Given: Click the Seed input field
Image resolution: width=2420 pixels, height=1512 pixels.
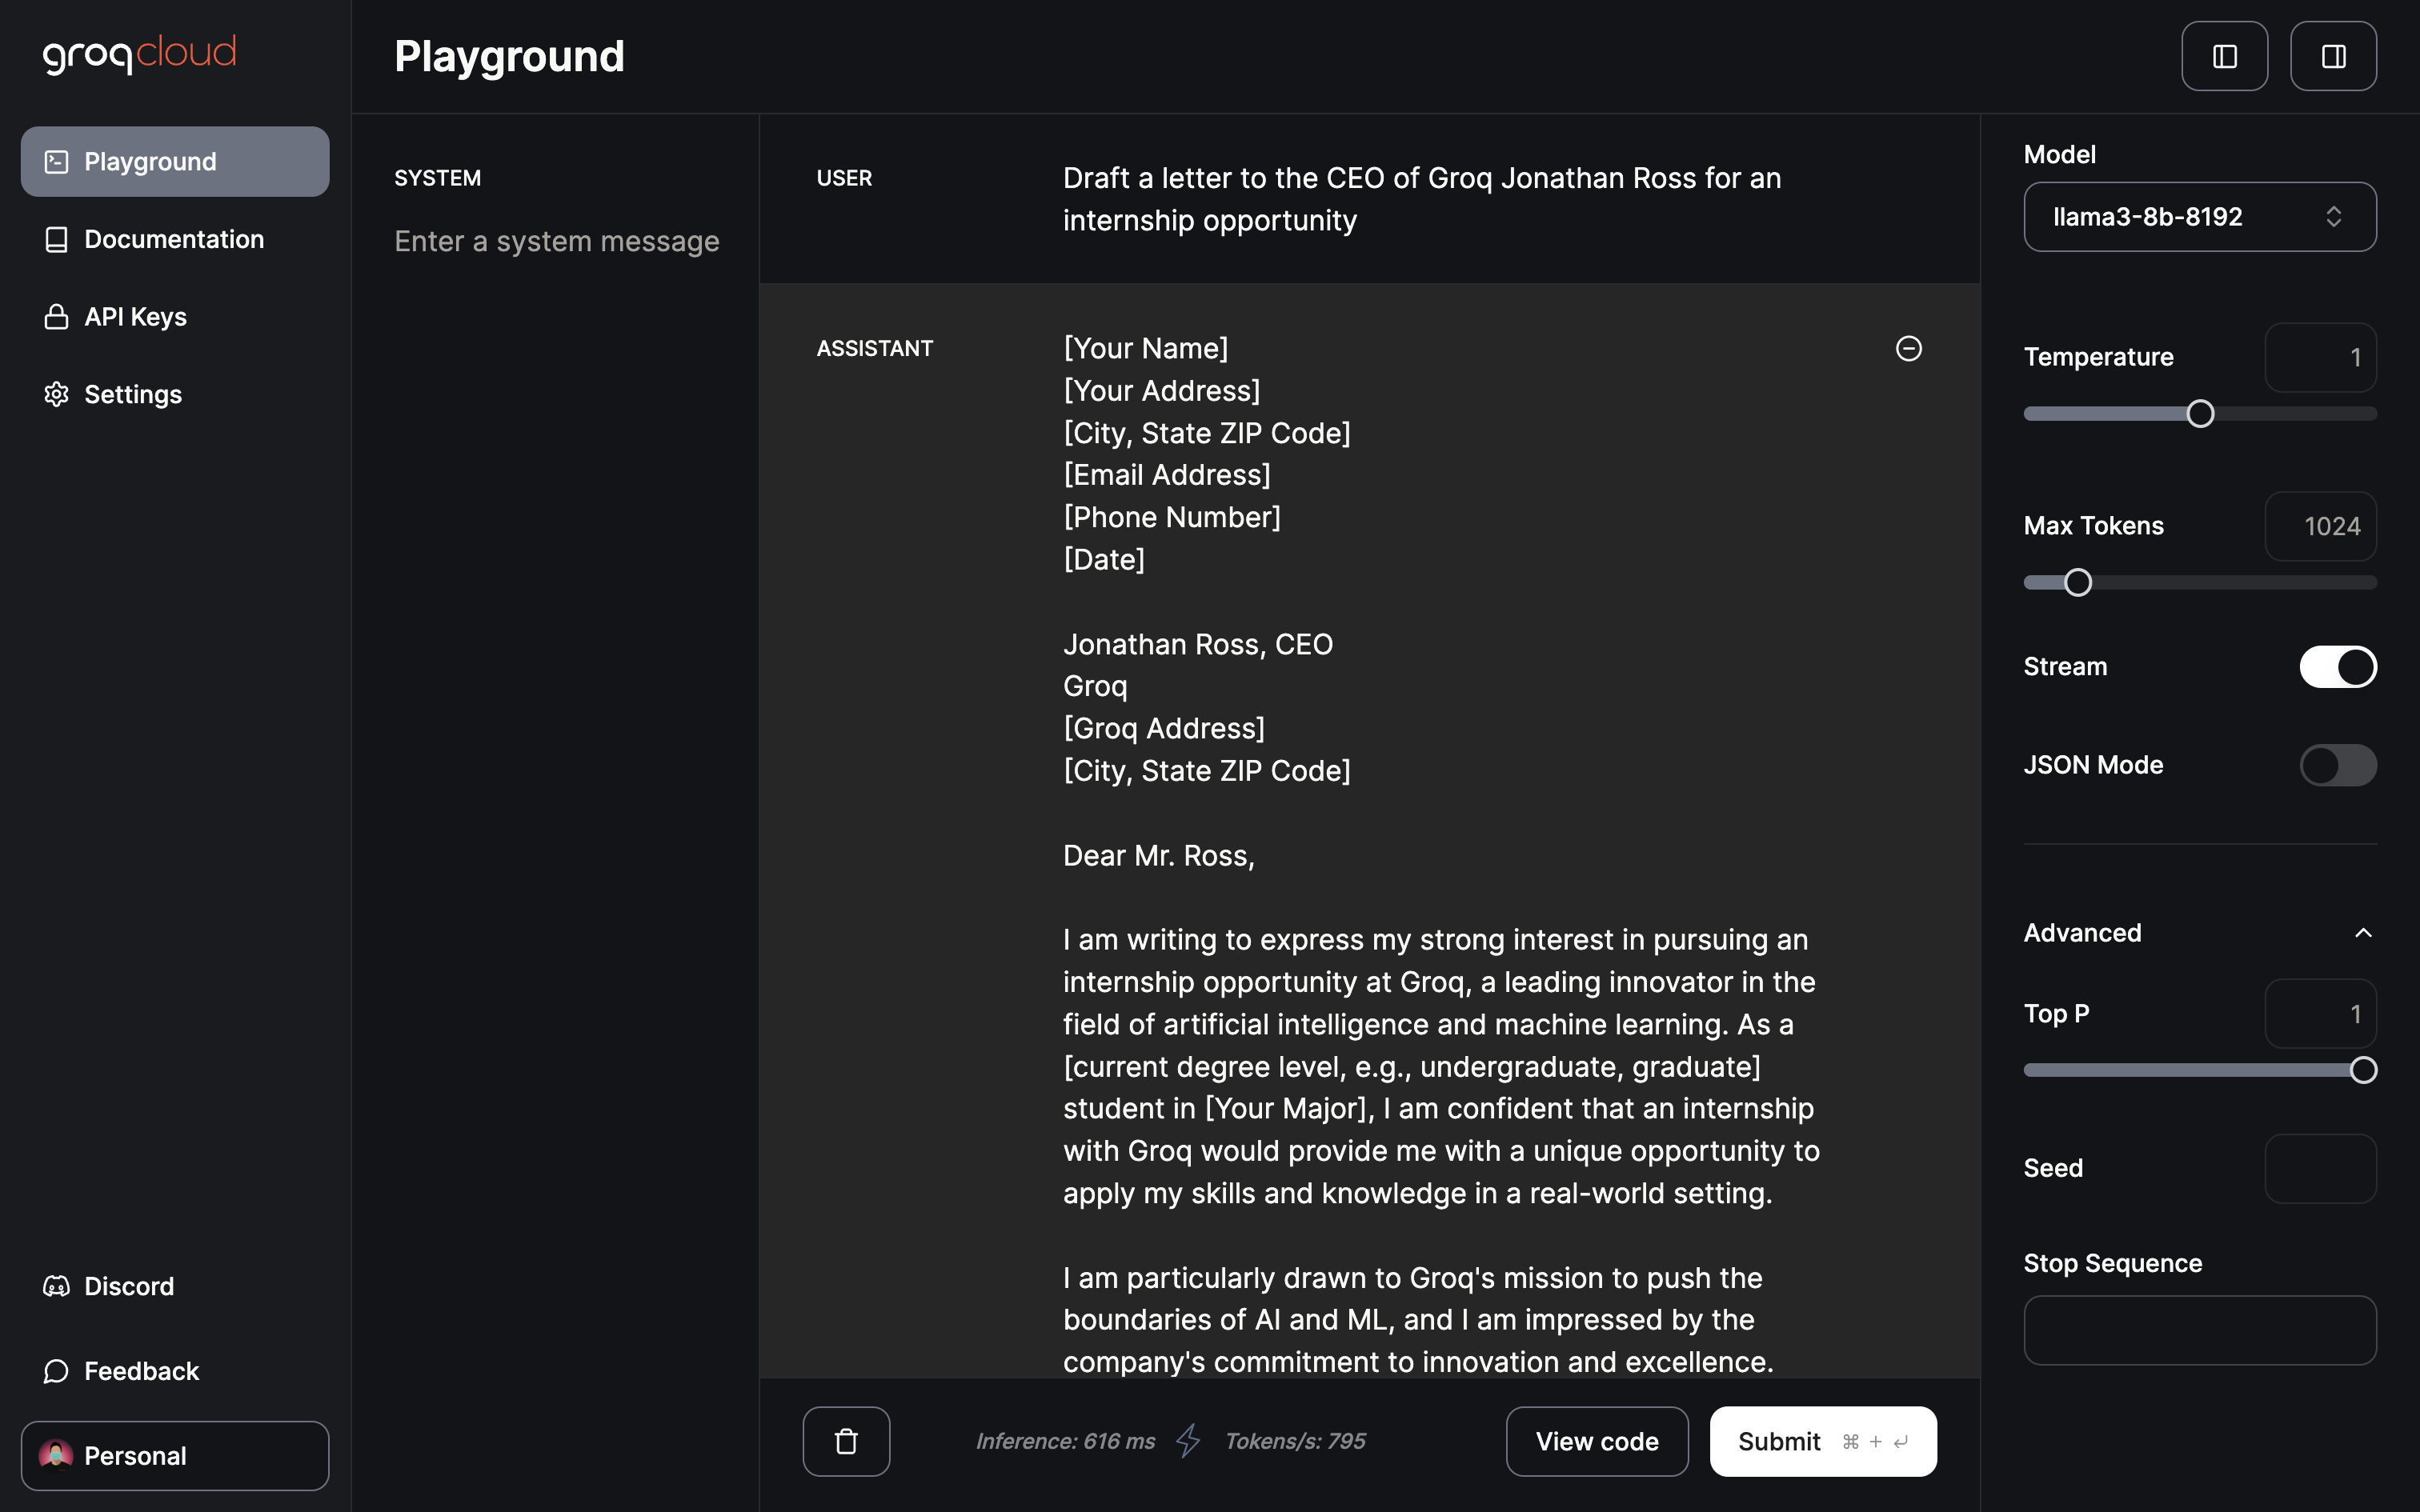Looking at the screenshot, I should 2320,1168.
